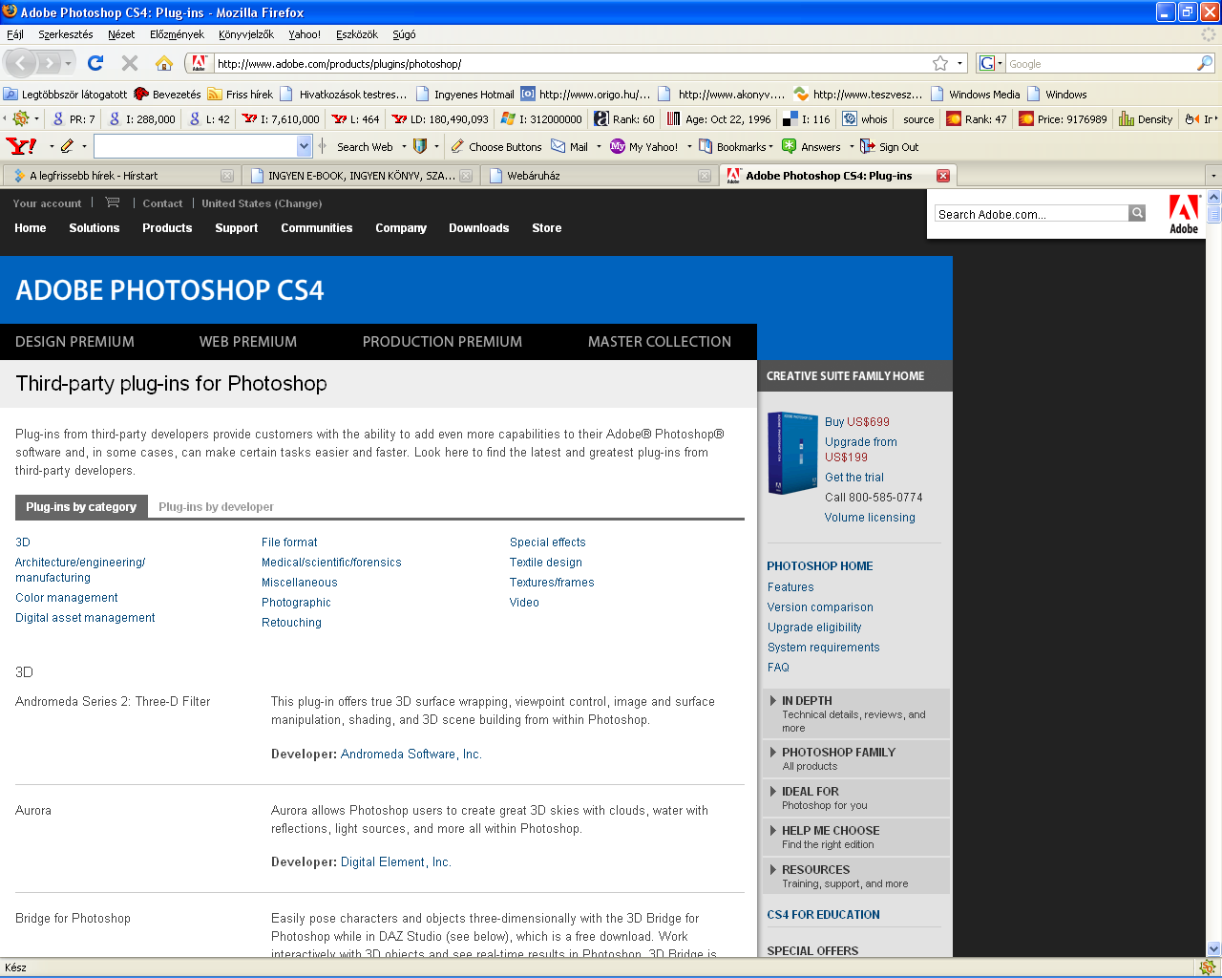Click the Search Adobe.com input field
The height and width of the screenshot is (978, 1222).
[x=1031, y=214]
